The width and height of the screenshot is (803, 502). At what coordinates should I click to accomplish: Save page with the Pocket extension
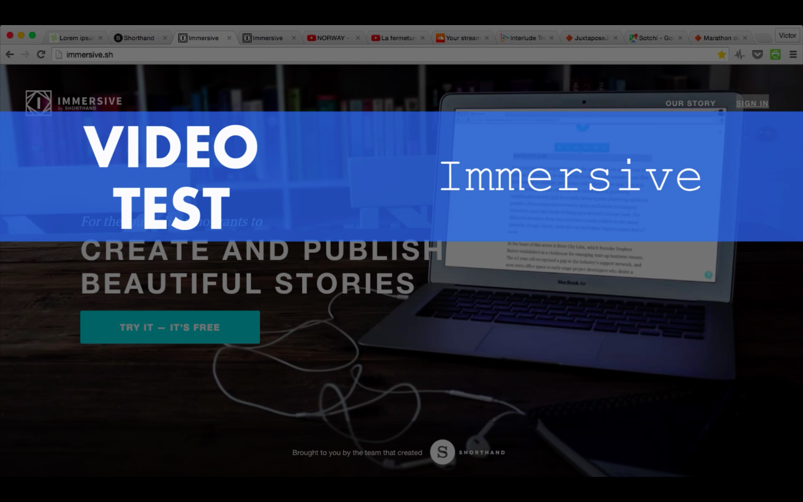[757, 55]
